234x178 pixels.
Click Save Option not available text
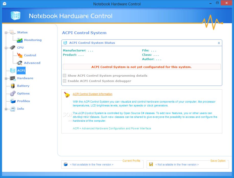[x=177, y=165]
